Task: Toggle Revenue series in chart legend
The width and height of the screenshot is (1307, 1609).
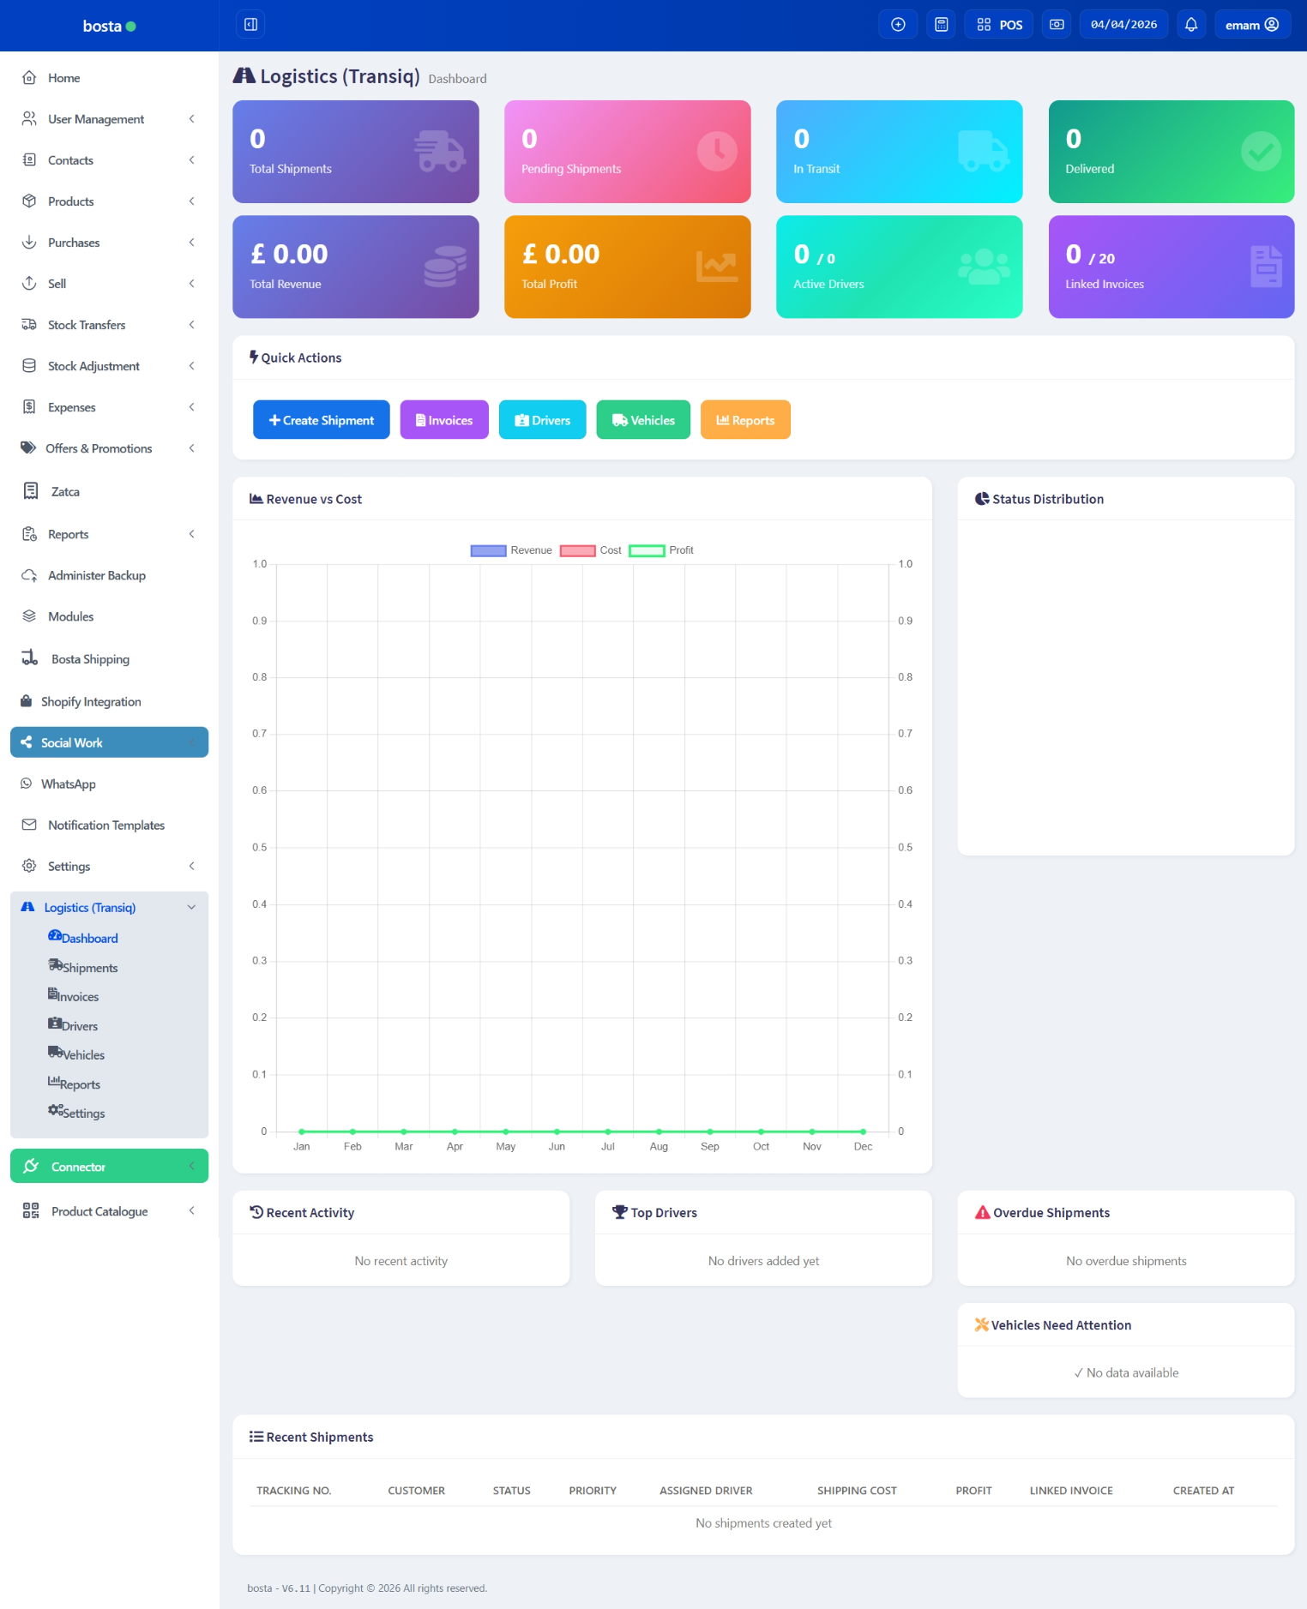Action: coord(511,550)
